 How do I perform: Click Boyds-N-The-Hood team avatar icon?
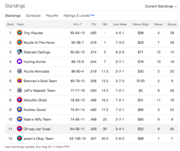20,42
